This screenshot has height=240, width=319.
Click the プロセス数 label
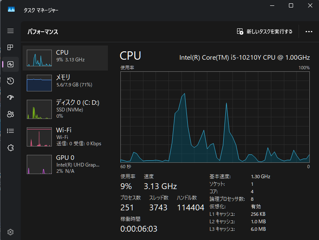click(130, 197)
